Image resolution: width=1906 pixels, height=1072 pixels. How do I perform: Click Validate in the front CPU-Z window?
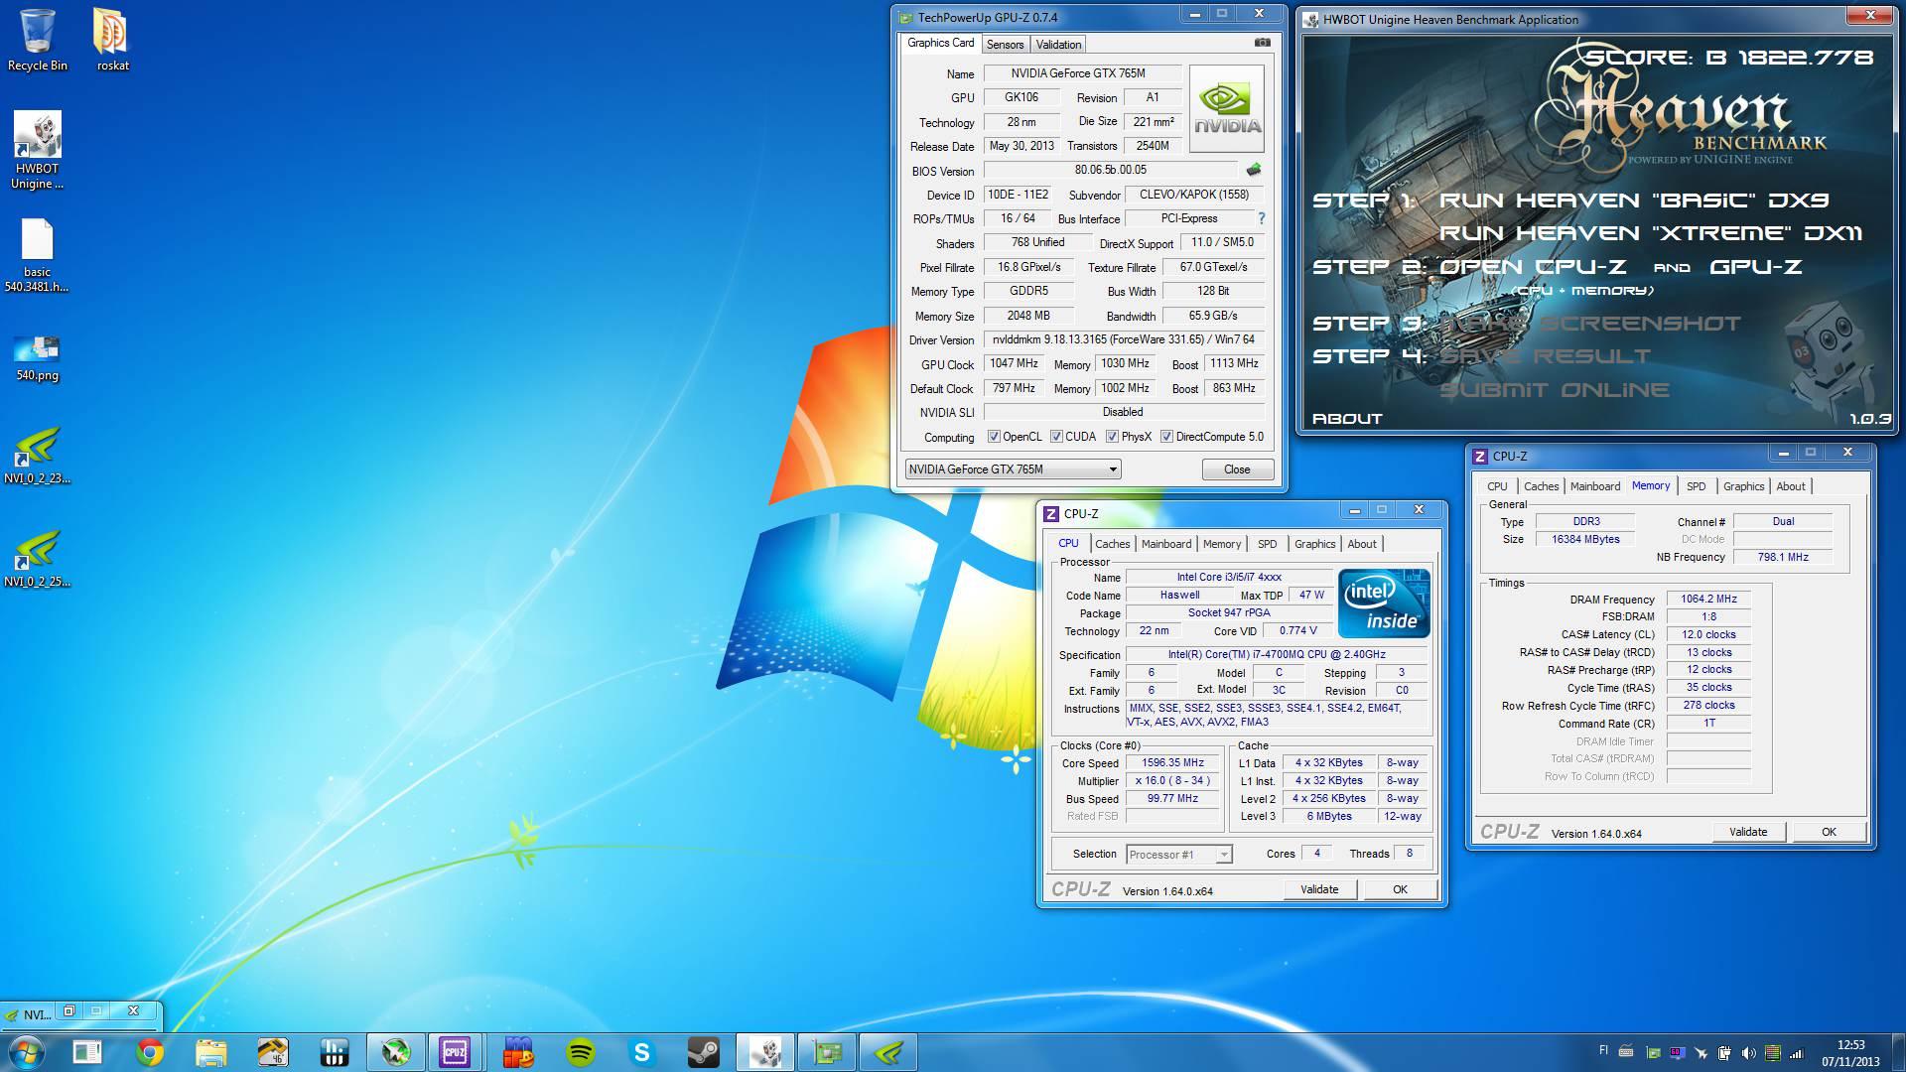click(1319, 889)
